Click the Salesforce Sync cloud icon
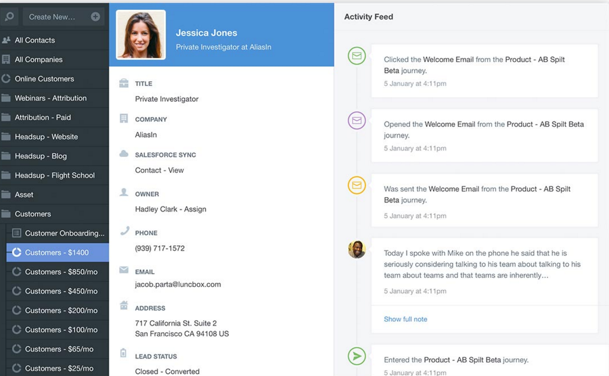Screen dimensions: 609x376 124,154
